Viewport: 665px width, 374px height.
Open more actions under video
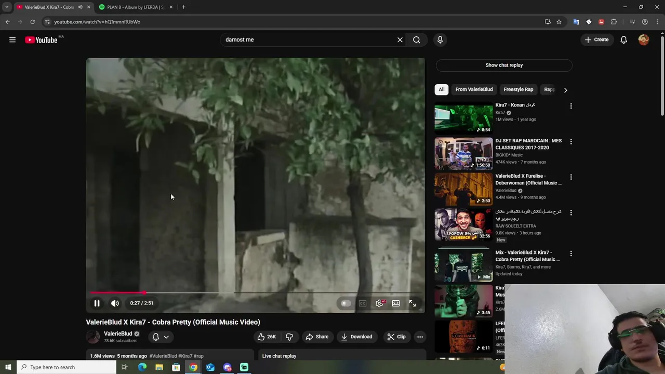pyautogui.click(x=420, y=337)
